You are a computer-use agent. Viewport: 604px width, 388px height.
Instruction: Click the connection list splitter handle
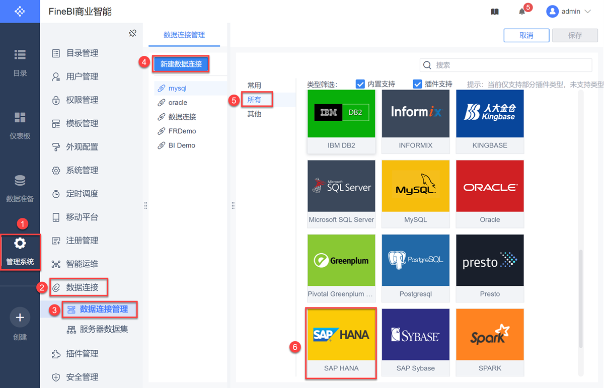(233, 205)
